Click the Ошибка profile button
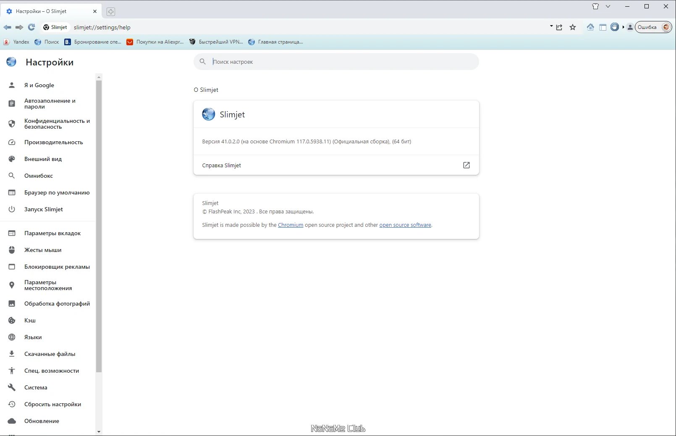676x436 pixels. tap(653, 27)
